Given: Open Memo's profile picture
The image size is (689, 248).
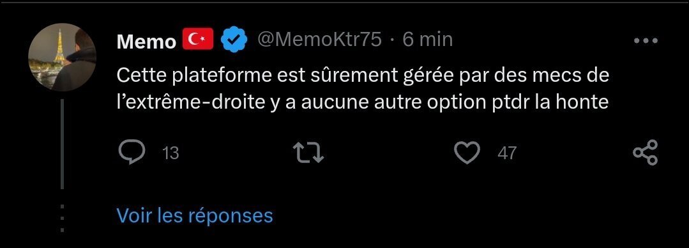Looking at the screenshot, I should (62, 57).
